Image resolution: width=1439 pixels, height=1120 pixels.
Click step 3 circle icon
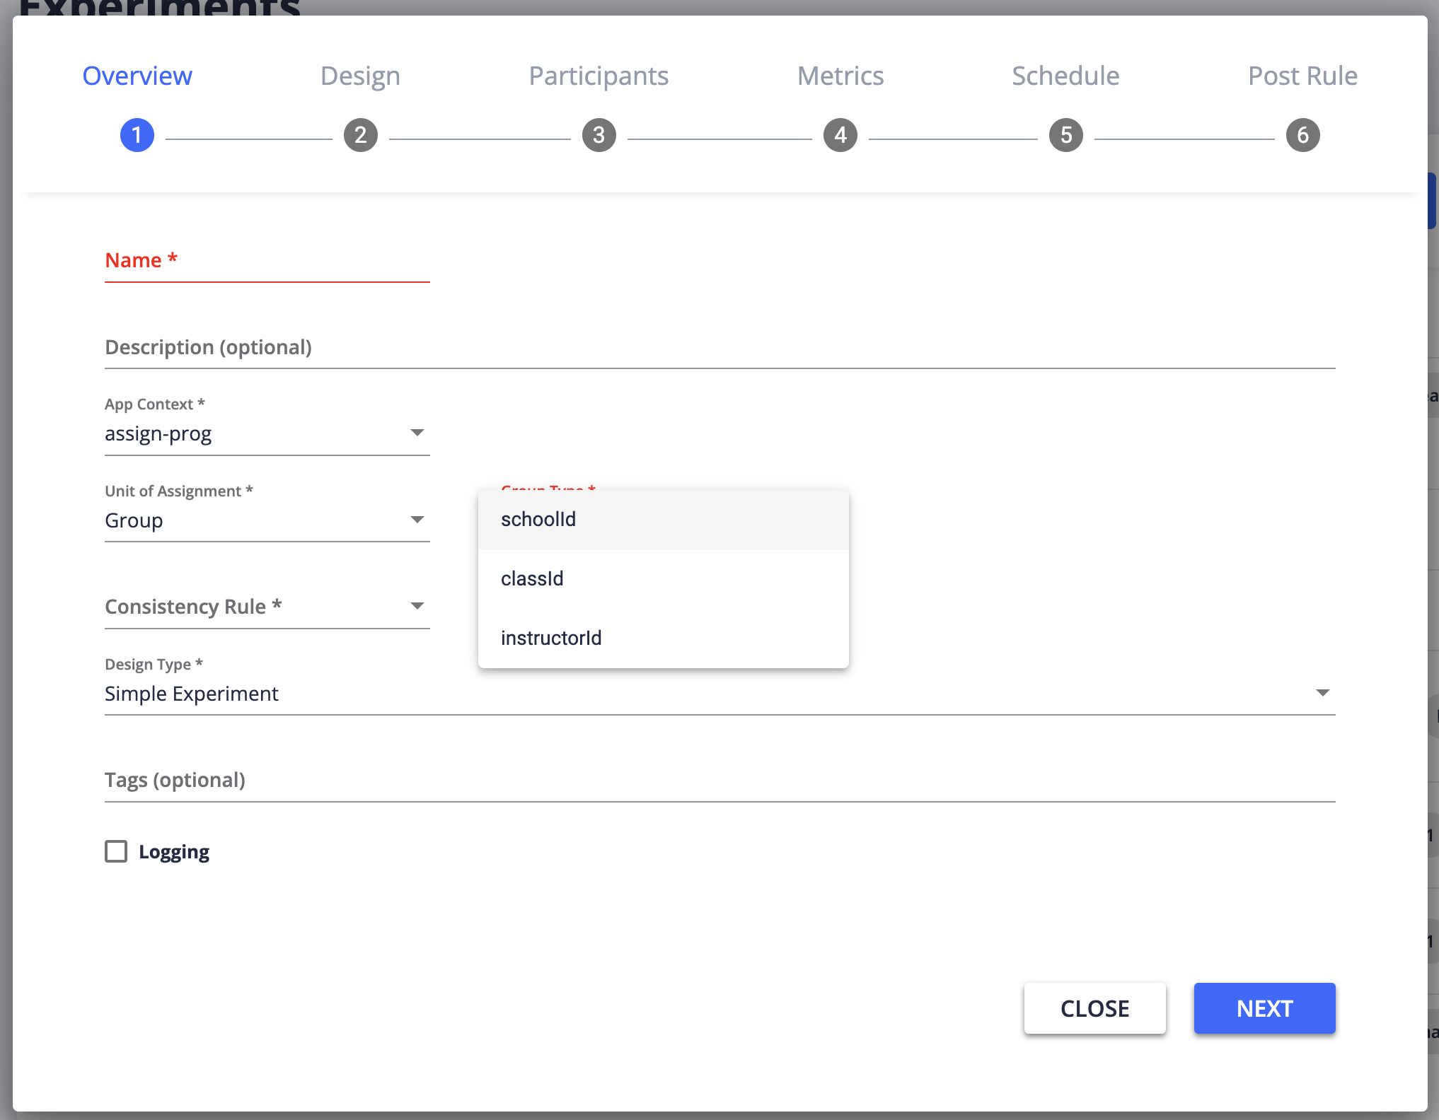point(599,135)
